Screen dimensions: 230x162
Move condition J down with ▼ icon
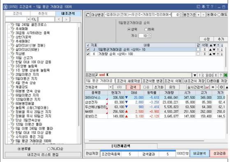click(x=214, y=49)
